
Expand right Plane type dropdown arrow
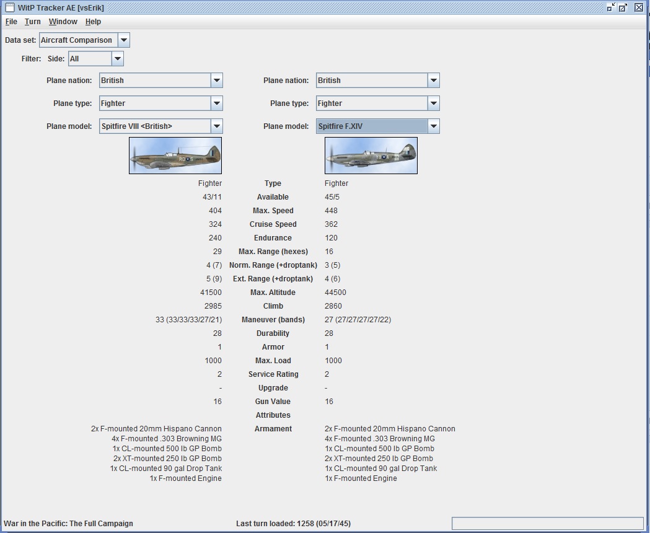click(433, 104)
